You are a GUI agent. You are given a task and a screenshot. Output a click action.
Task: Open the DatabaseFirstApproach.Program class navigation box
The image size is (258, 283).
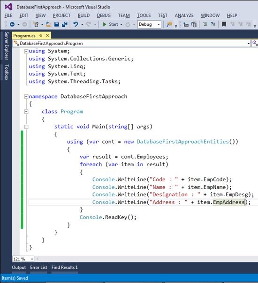pyautogui.click(x=132, y=43)
